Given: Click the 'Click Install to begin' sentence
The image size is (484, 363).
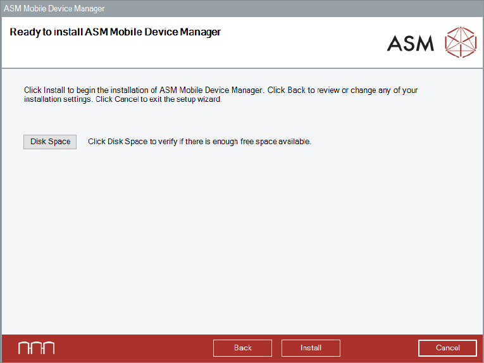Looking at the screenshot, I should pos(143,90).
